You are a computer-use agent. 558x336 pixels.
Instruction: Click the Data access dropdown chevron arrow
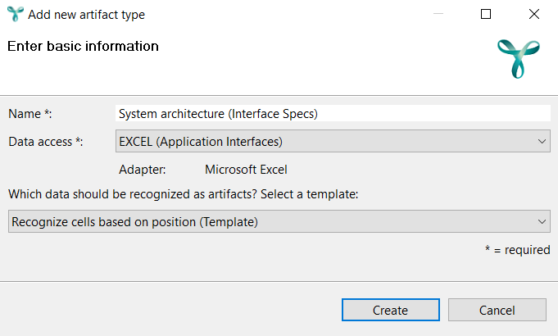542,142
